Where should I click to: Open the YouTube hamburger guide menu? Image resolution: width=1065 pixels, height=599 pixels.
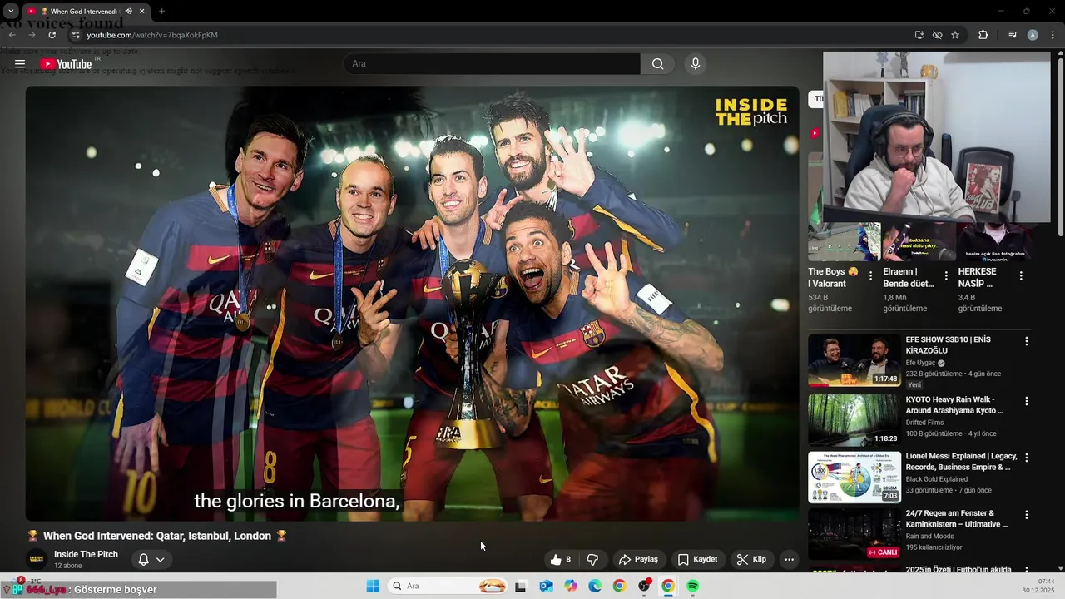coord(20,64)
